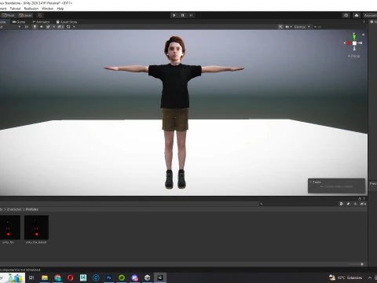Click the collab history gear icon
The width and height of the screenshot is (377, 283).
point(346,16)
